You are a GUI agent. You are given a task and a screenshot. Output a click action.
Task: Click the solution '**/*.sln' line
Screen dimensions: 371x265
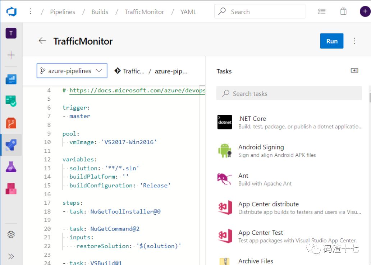tap(104, 168)
